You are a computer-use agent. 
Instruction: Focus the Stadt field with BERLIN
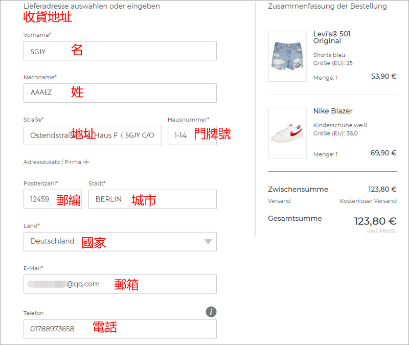click(x=152, y=199)
